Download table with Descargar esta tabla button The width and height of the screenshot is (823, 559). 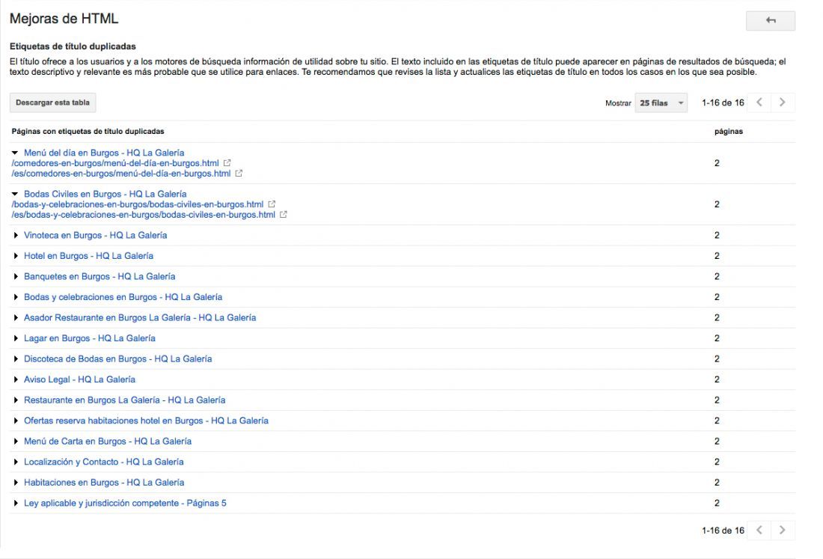point(52,103)
